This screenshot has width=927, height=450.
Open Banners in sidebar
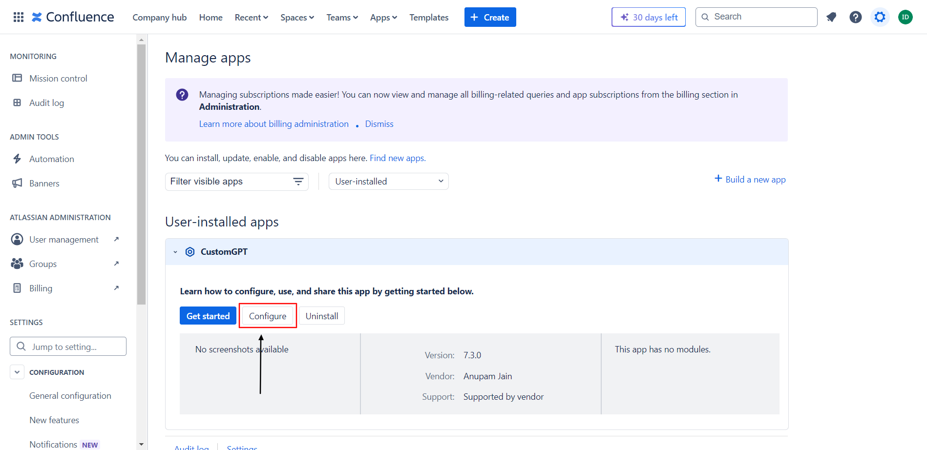coord(44,184)
